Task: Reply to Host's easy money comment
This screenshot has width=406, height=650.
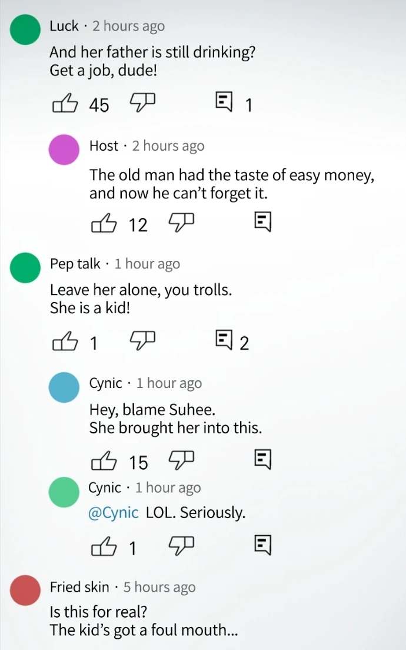Action: (263, 223)
